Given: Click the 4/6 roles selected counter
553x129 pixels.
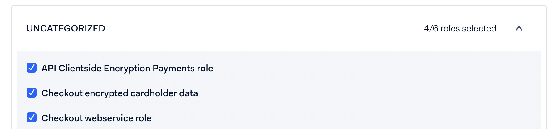Looking at the screenshot, I should pos(460,28).
